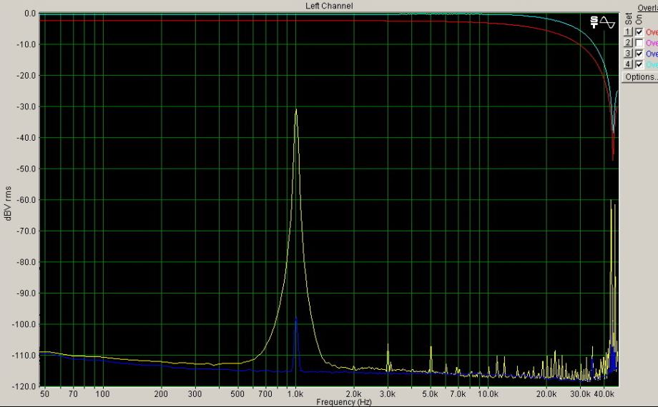Select the cyan overlay 4 label
Viewport: 658px width, 407px height.
click(652, 64)
